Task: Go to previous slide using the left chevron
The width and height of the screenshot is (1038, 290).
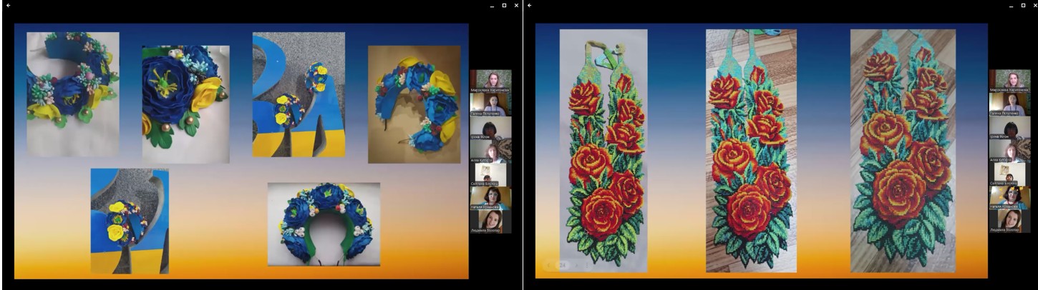Action: point(550,265)
